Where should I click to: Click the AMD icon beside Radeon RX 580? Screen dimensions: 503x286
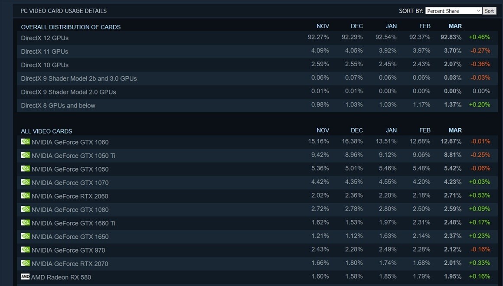pos(25,276)
